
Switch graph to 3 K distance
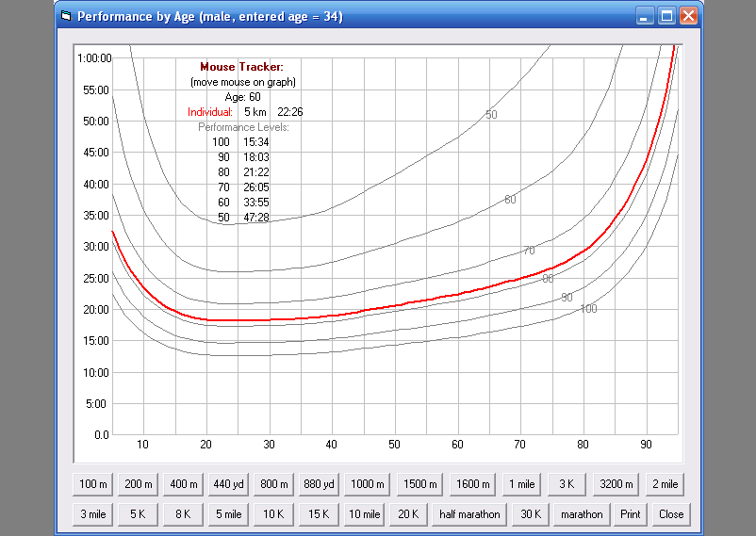pyautogui.click(x=567, y=484)
